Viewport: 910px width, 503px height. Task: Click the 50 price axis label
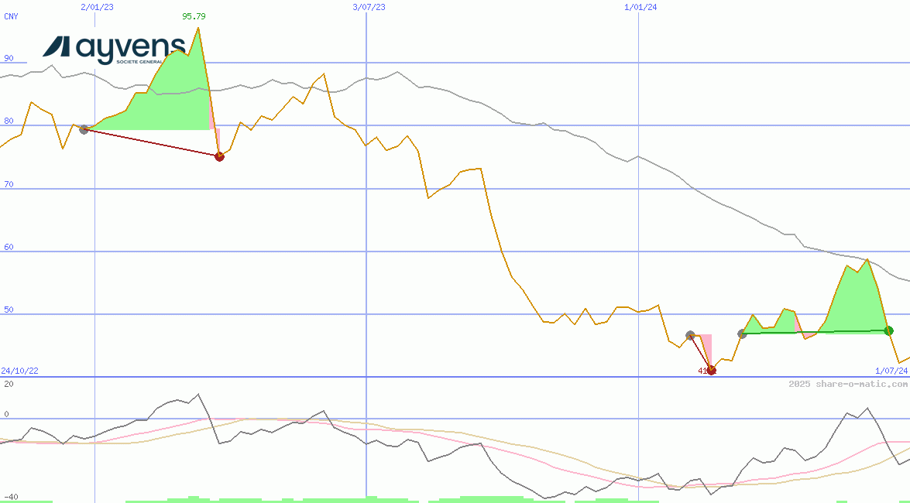pos(9,309)
